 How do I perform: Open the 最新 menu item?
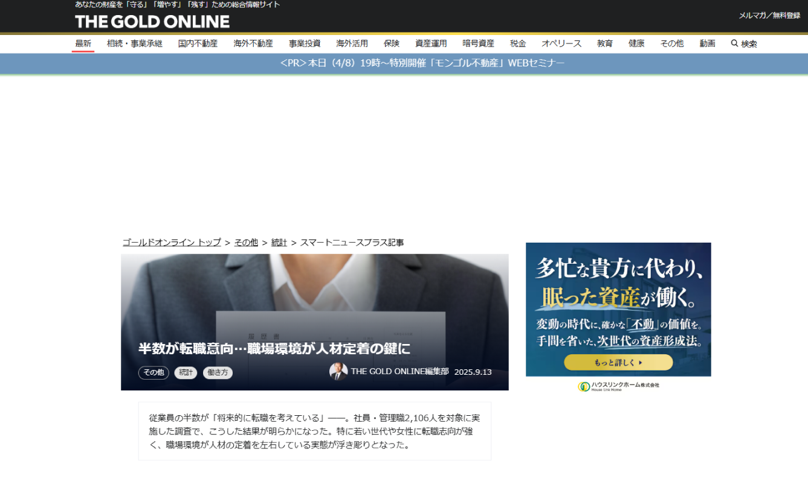(x=83, y=43)
